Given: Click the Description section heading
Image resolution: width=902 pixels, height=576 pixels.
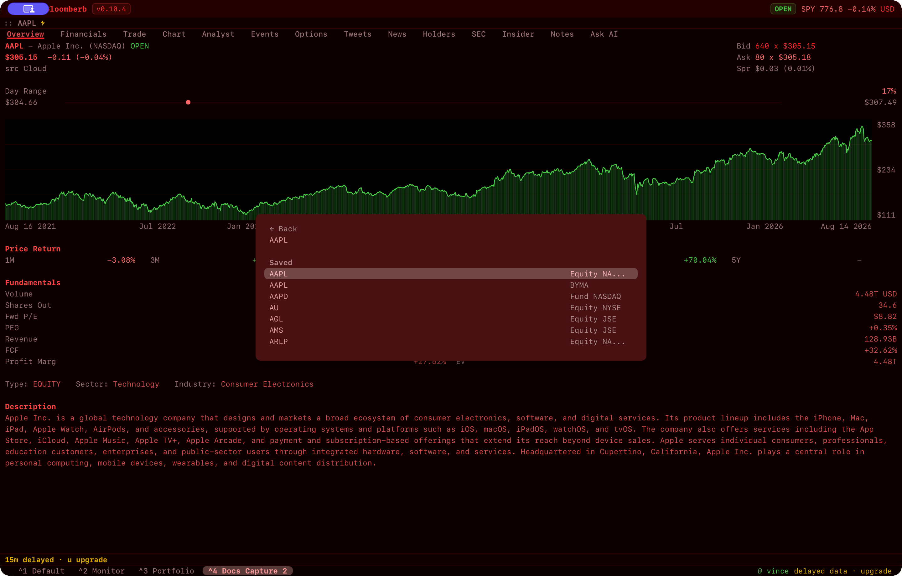Looking at the screenshot, I should pyautogui.click(x=30, y=407).
